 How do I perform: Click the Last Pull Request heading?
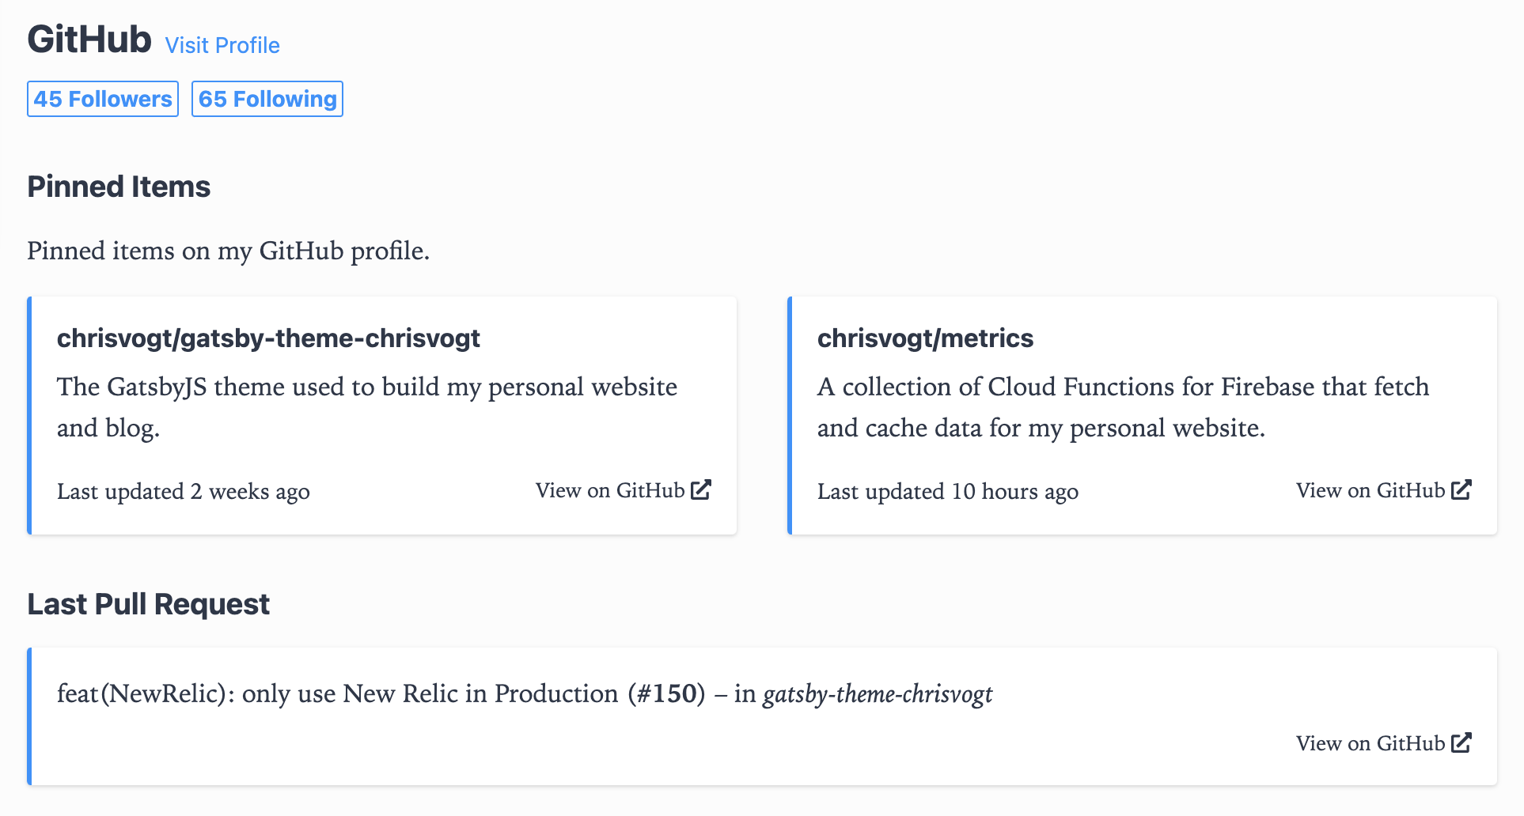[149, 604]
